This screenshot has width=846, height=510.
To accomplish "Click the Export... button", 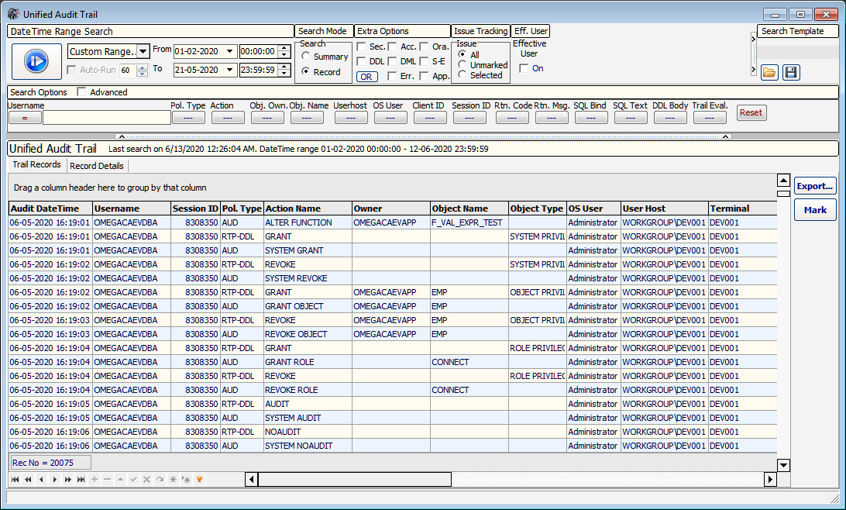I will pyautogui.click(x=815, y=186).
